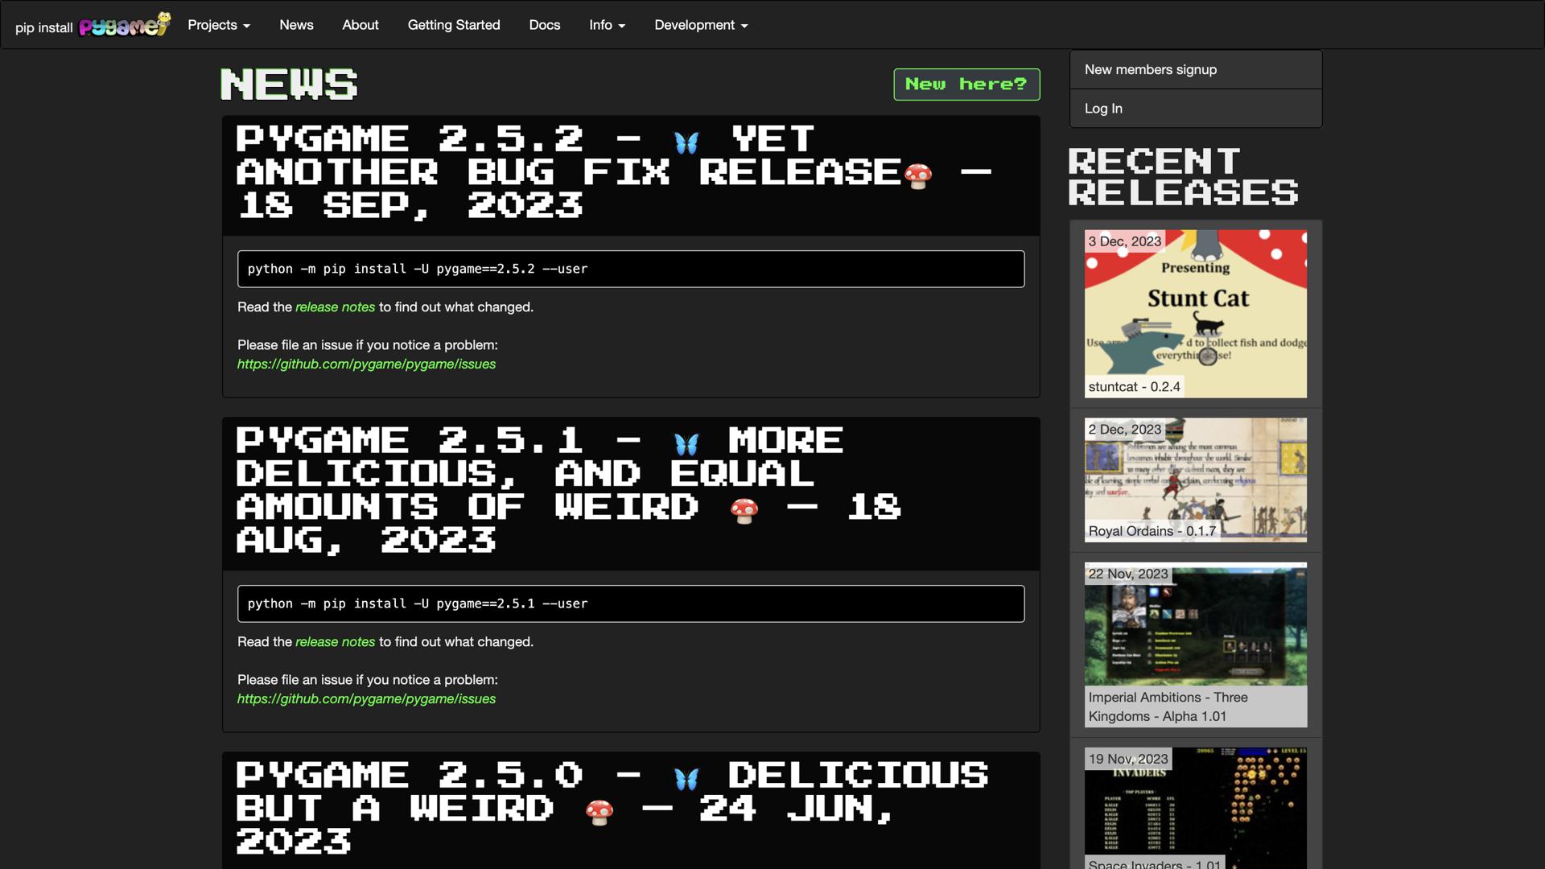Click the Log In link
The height and width of the screenshot is (869, 1545).
1103,108
